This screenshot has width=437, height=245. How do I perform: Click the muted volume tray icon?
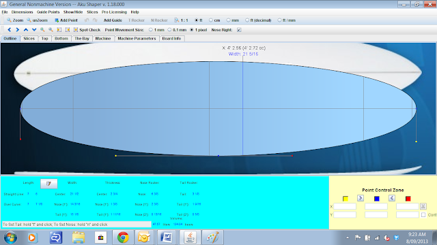coord(386,238)
